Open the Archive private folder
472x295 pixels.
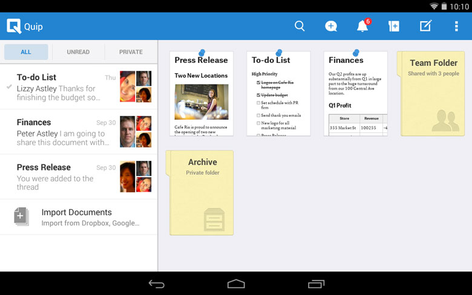pyautogui.click(x=201, y=193)
